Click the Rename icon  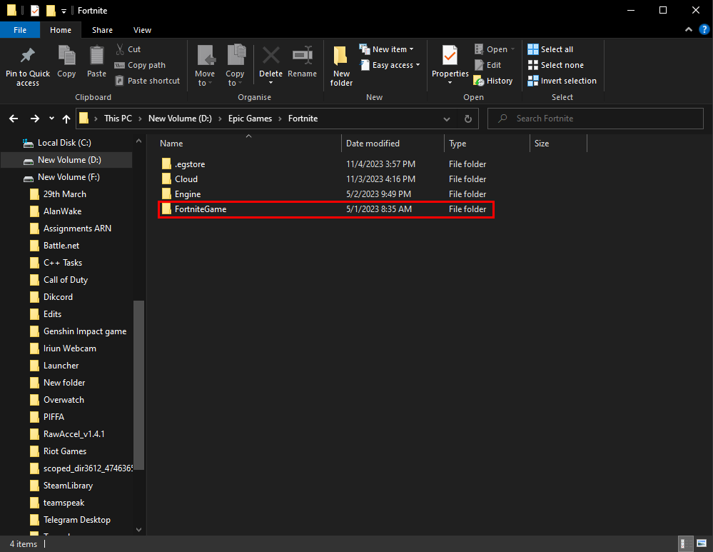coord(303,56)
